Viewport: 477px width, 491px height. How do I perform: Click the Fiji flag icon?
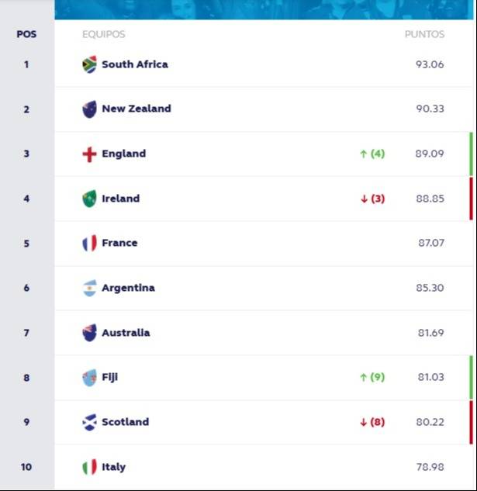pyautogui.click(x=89, y=378)
